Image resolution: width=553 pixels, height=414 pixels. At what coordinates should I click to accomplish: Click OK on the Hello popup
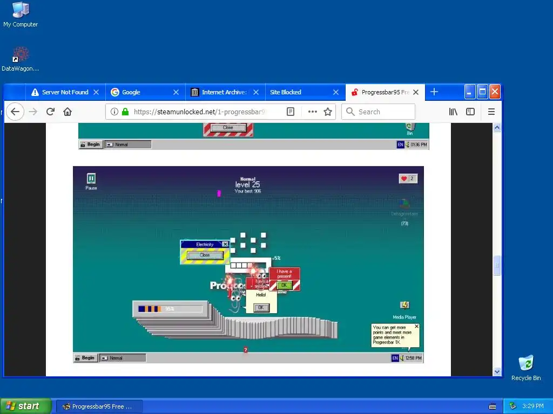click(261, 307)
